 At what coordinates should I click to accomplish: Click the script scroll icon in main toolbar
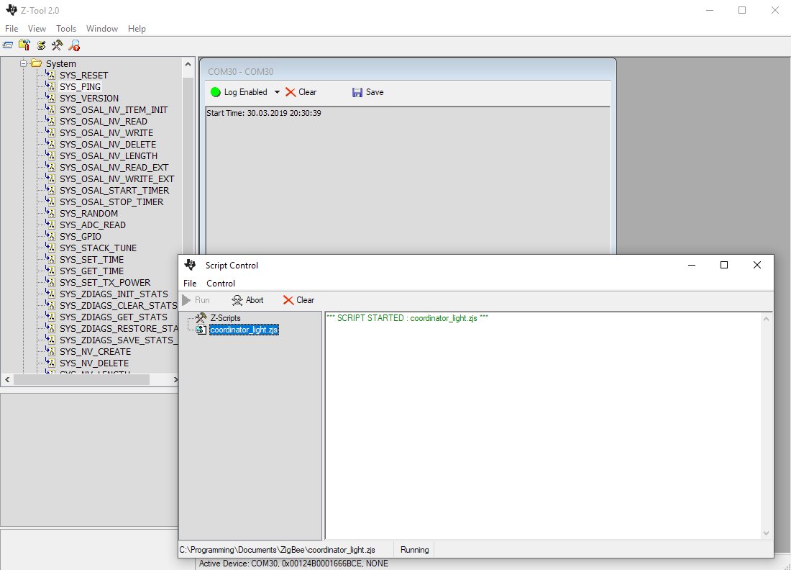pyautogui.click(x=41, y=45)
